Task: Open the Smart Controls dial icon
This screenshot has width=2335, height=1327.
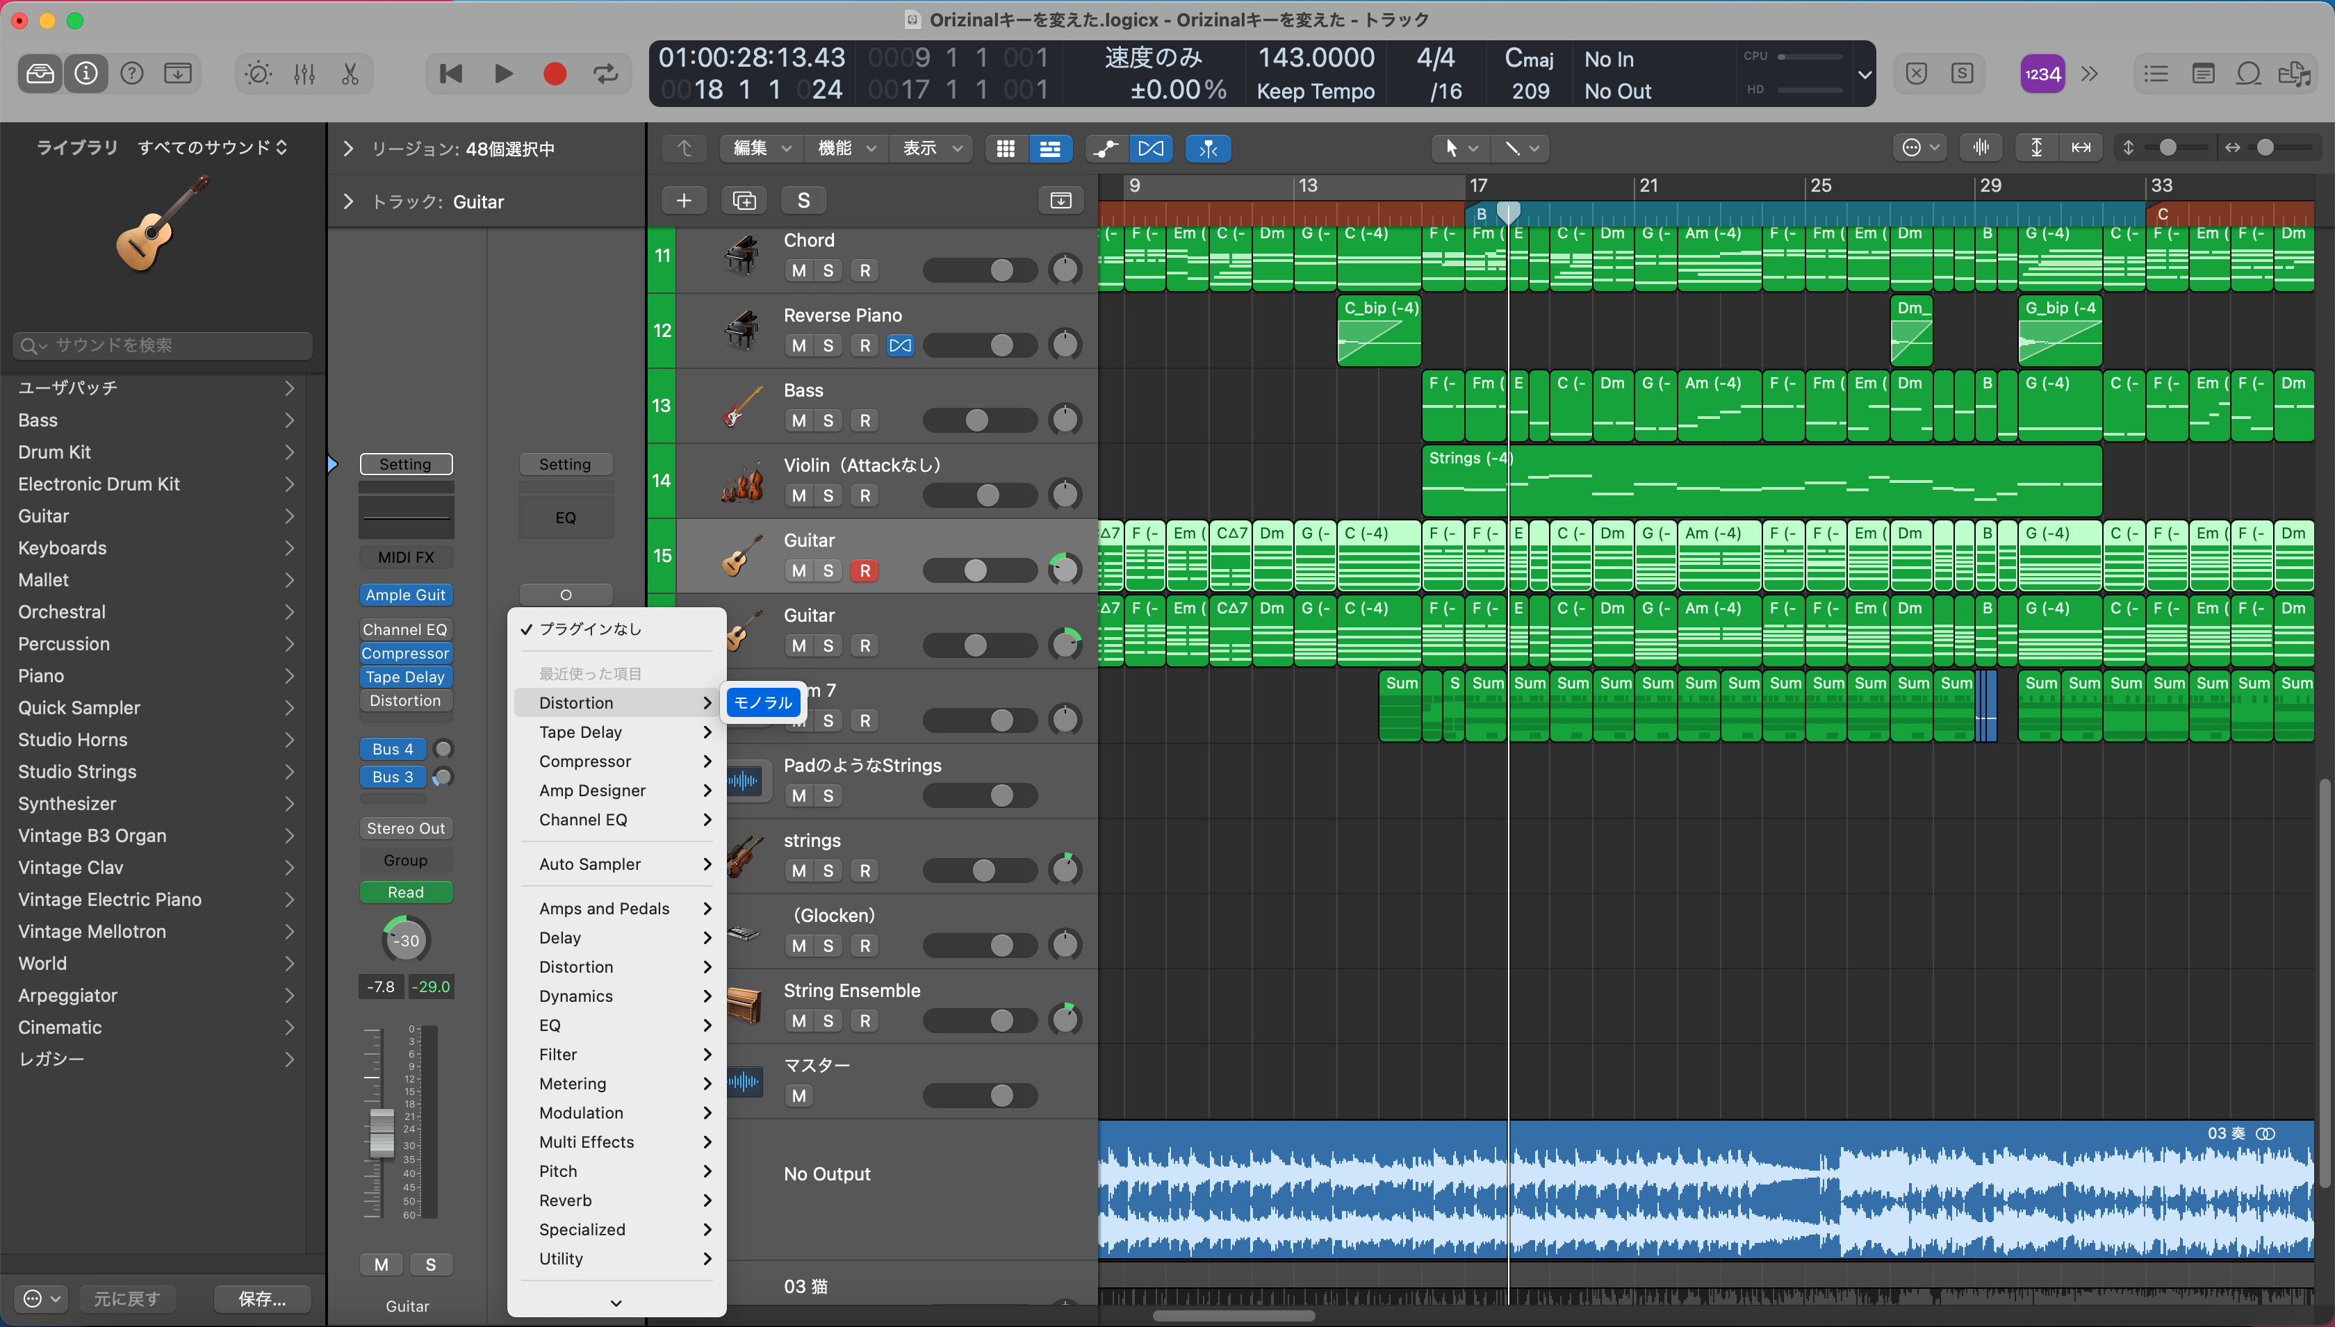Action: tap(258, 74)
